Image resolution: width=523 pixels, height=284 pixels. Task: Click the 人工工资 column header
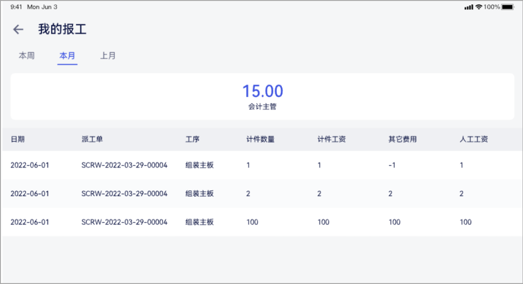tap(474, 139)
